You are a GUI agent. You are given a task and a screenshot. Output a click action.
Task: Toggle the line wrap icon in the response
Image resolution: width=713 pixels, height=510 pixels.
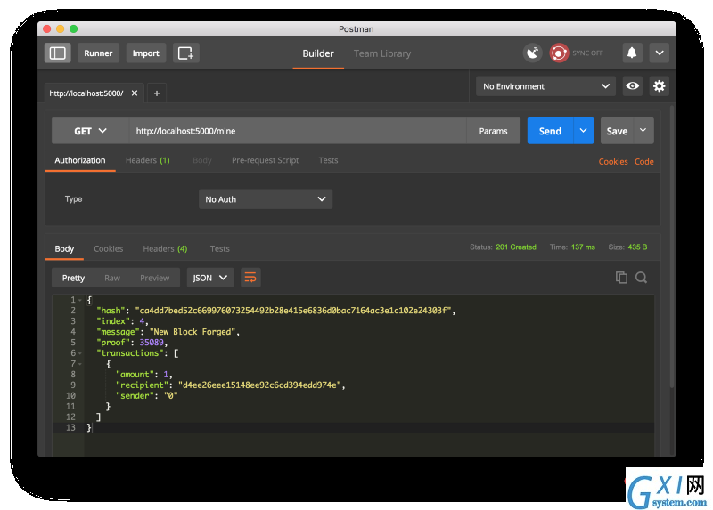coord(250,278)
